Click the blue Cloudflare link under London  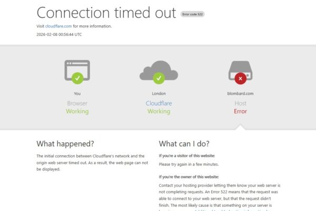point(159,103)
